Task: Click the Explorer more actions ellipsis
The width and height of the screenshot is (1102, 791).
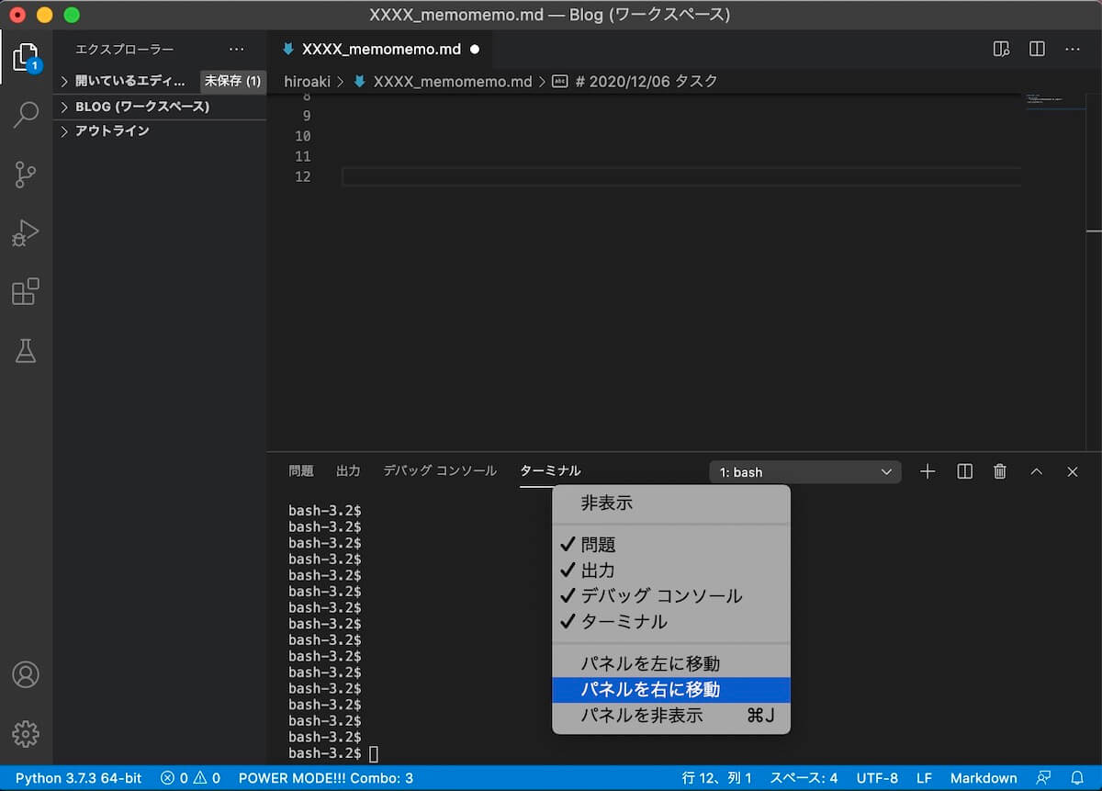Action: click(237, 50)
